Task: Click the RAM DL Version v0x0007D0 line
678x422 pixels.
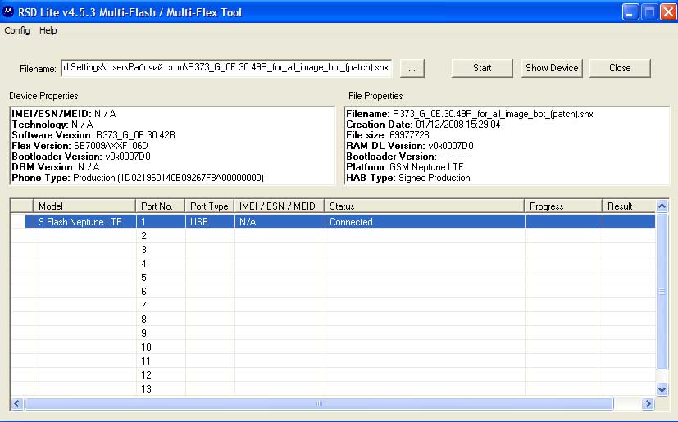Action: 410,146
